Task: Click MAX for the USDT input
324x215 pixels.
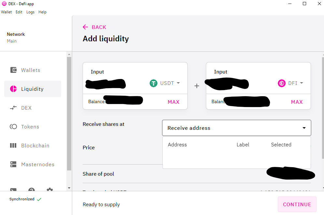Action: [x=174, y=102]
